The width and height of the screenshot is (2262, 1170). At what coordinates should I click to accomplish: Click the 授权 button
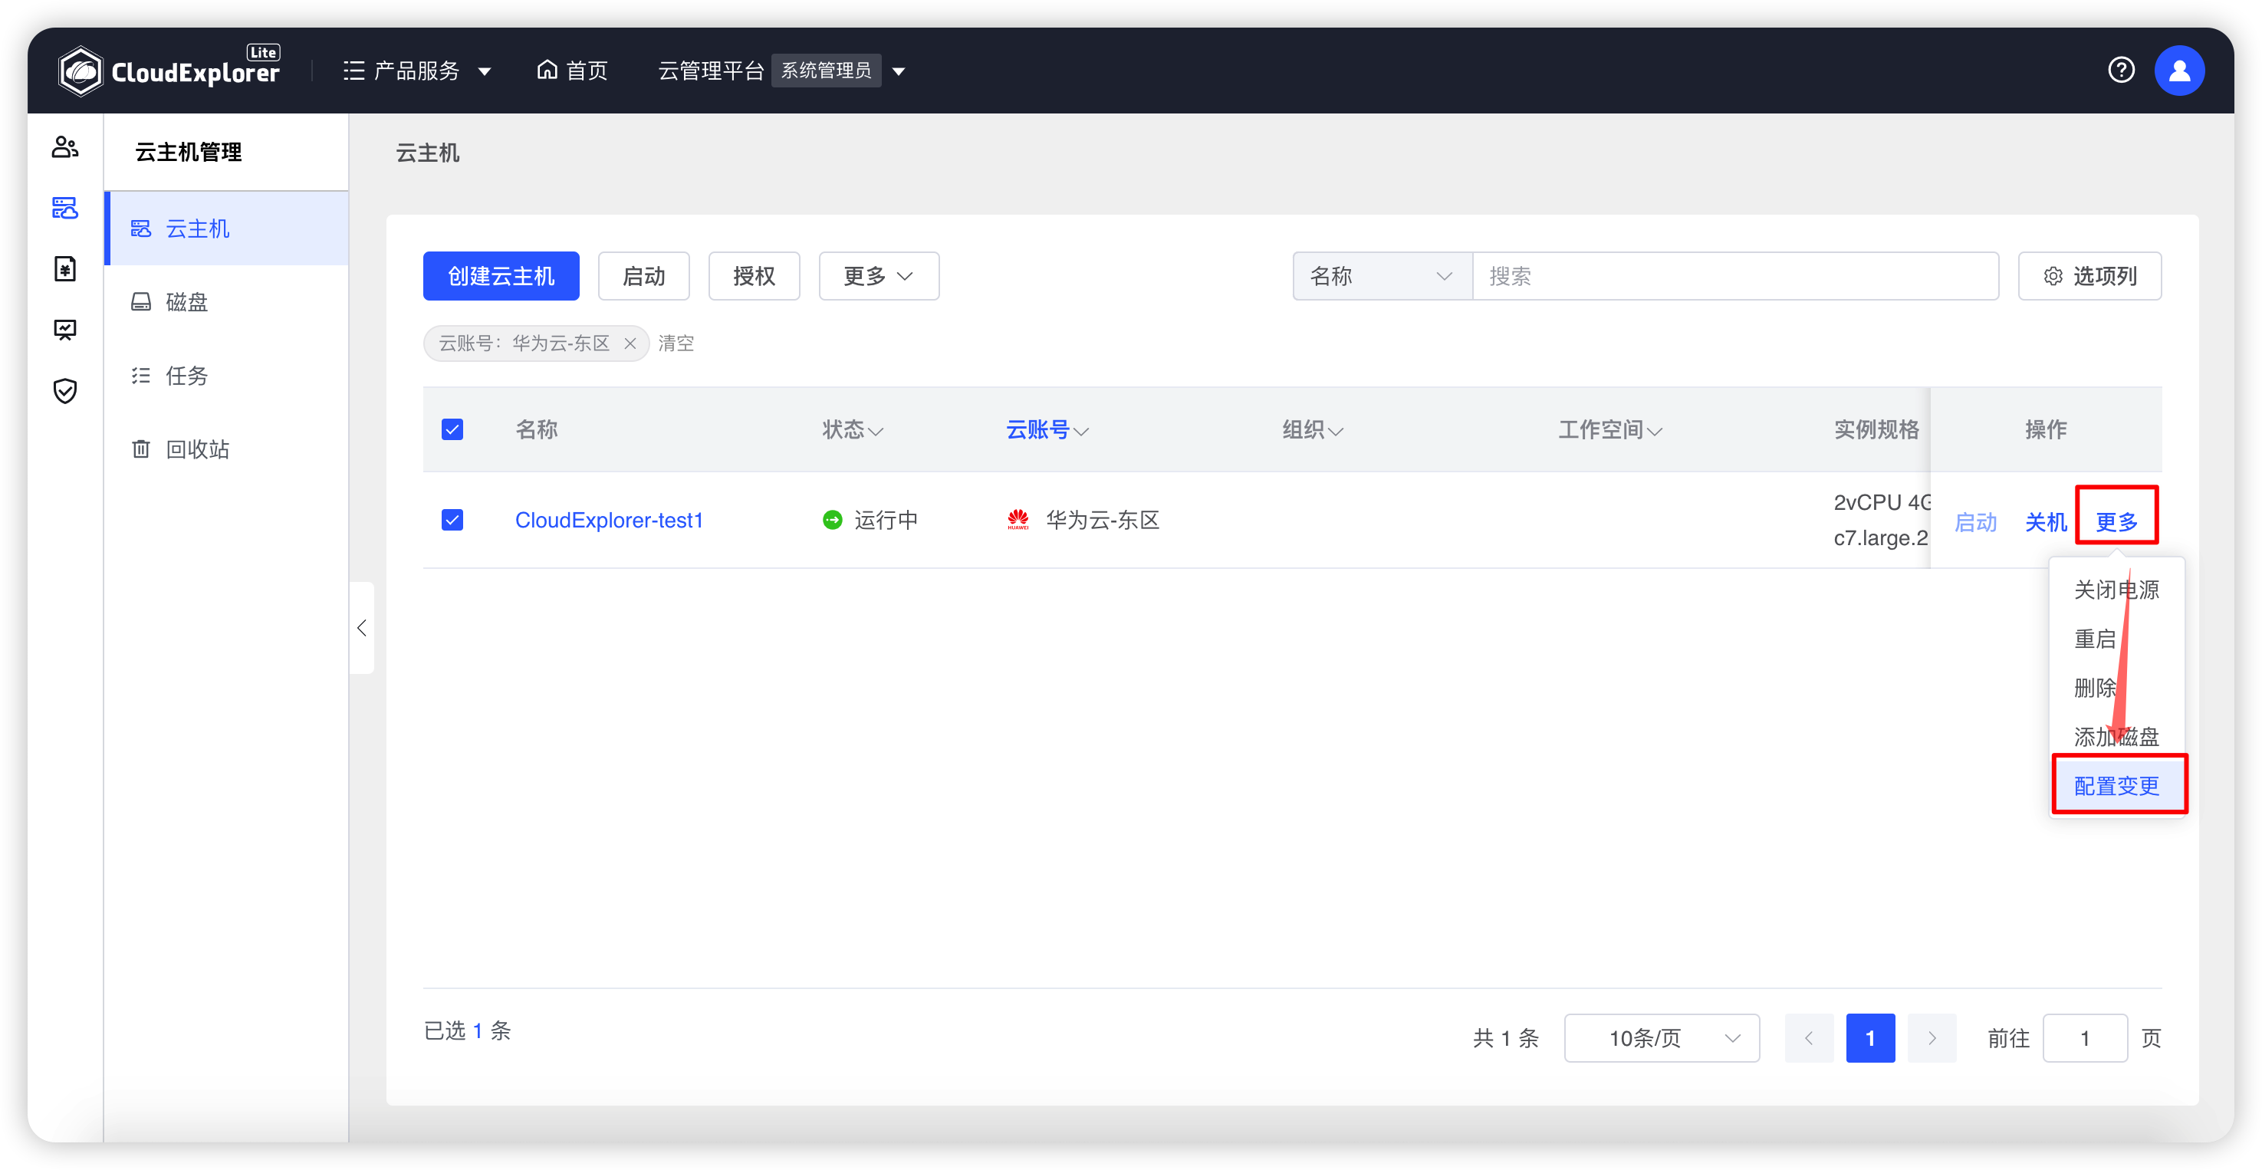[x=755, y=277]
